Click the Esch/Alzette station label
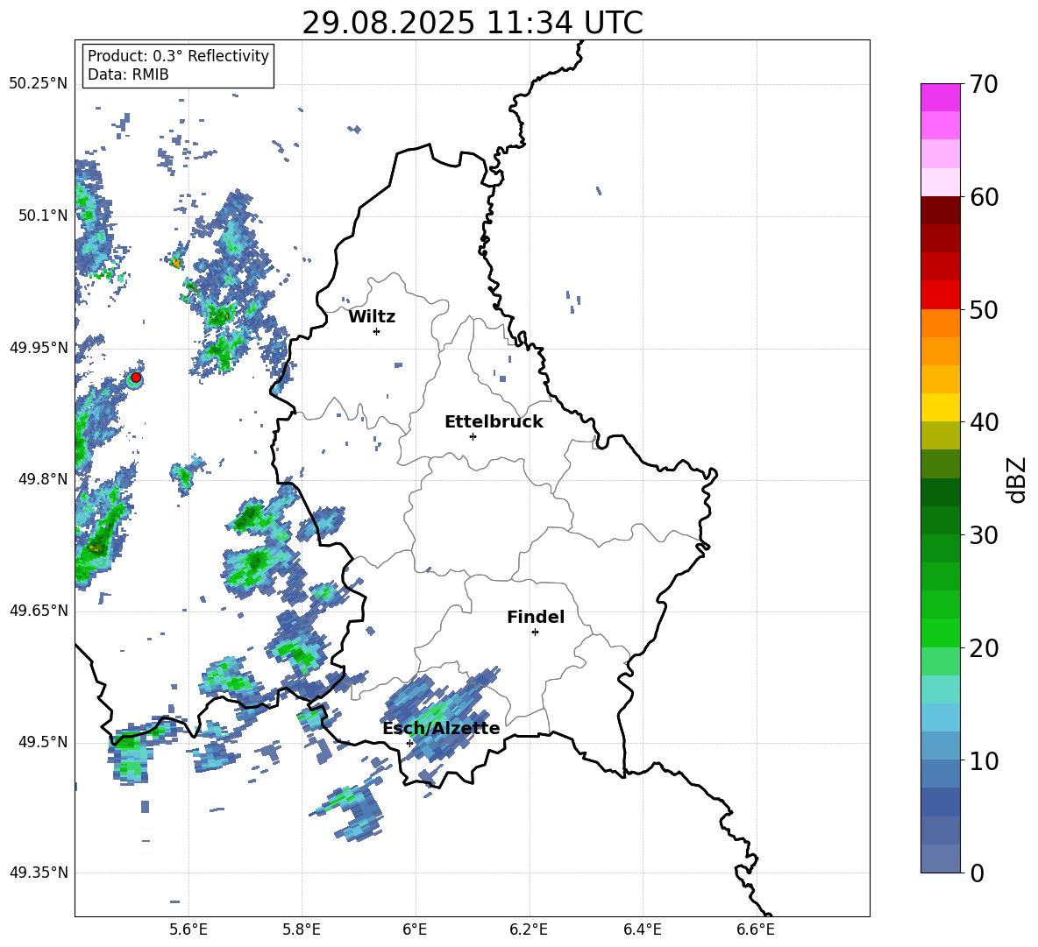This screenshot has height=947, width=1038. pos(441,728)
